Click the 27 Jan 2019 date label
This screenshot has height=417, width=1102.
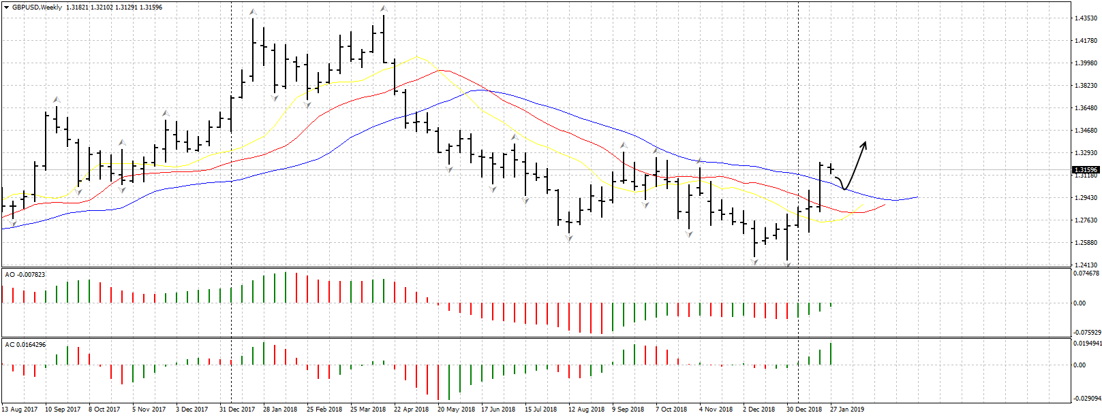(x=846, y=410)
